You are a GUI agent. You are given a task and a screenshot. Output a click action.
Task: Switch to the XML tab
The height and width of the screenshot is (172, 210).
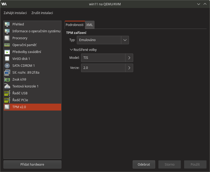coord(90,25)
